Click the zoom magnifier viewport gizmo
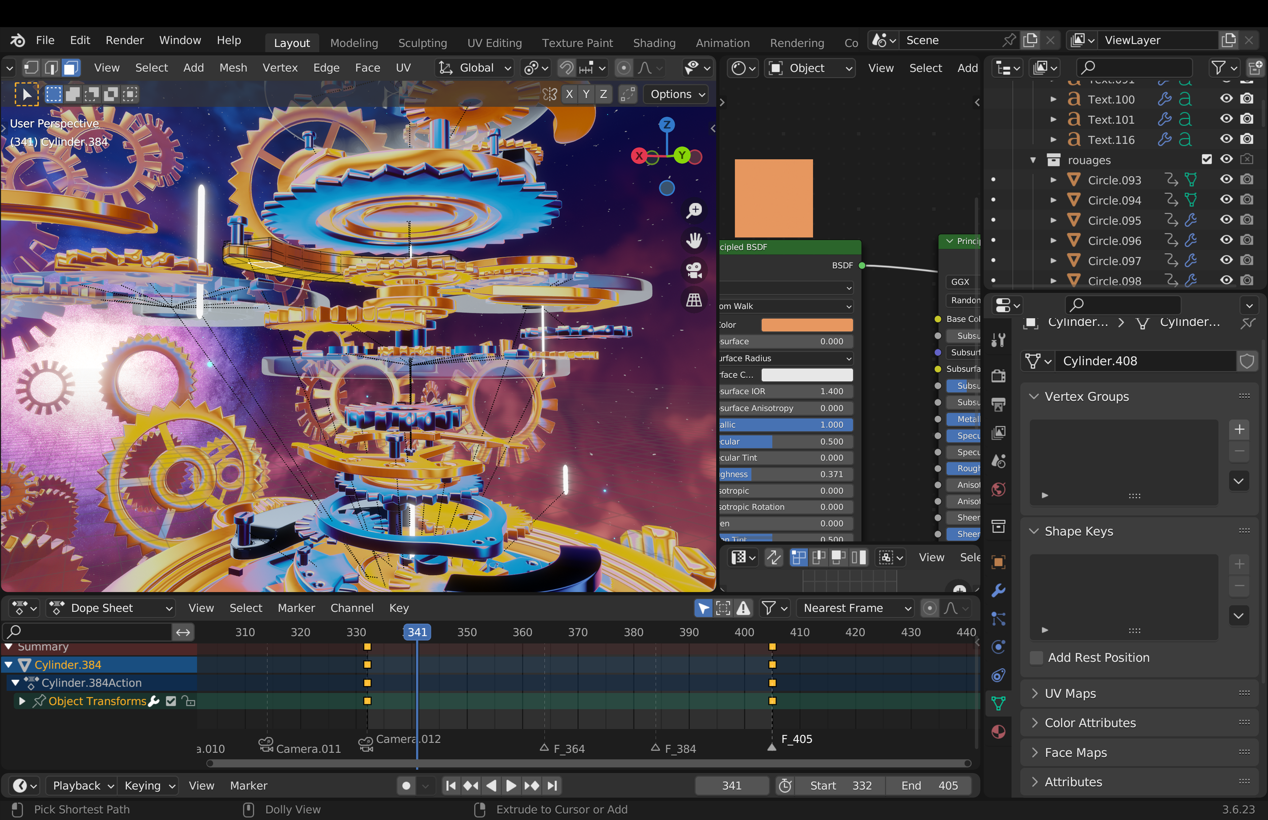This screenshot has width=1268, height=820. click(x=694, y=210)
